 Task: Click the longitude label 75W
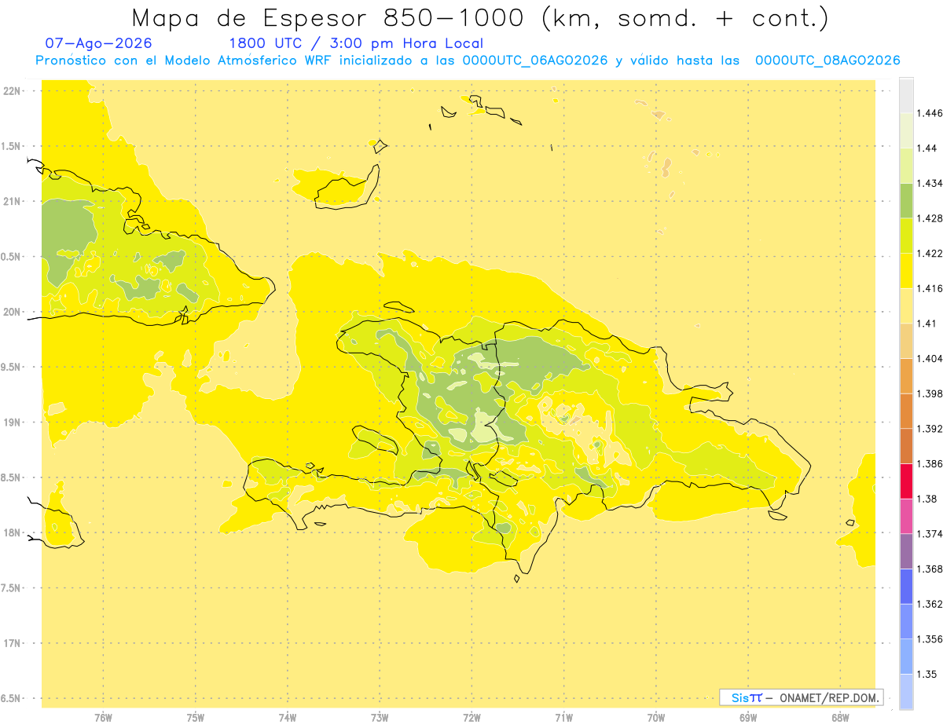[195, 717]
